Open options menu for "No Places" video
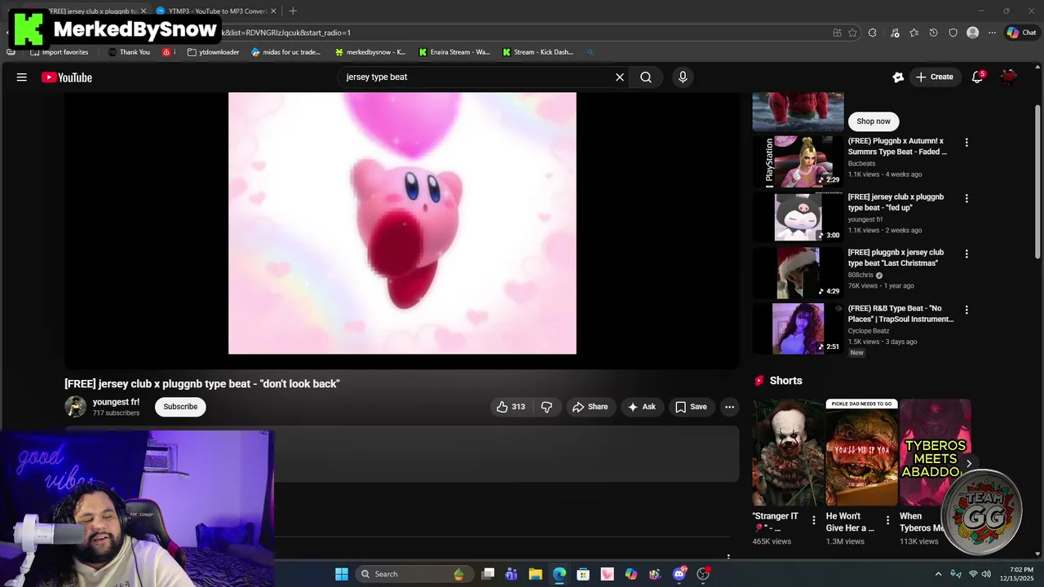 point(967,310)
